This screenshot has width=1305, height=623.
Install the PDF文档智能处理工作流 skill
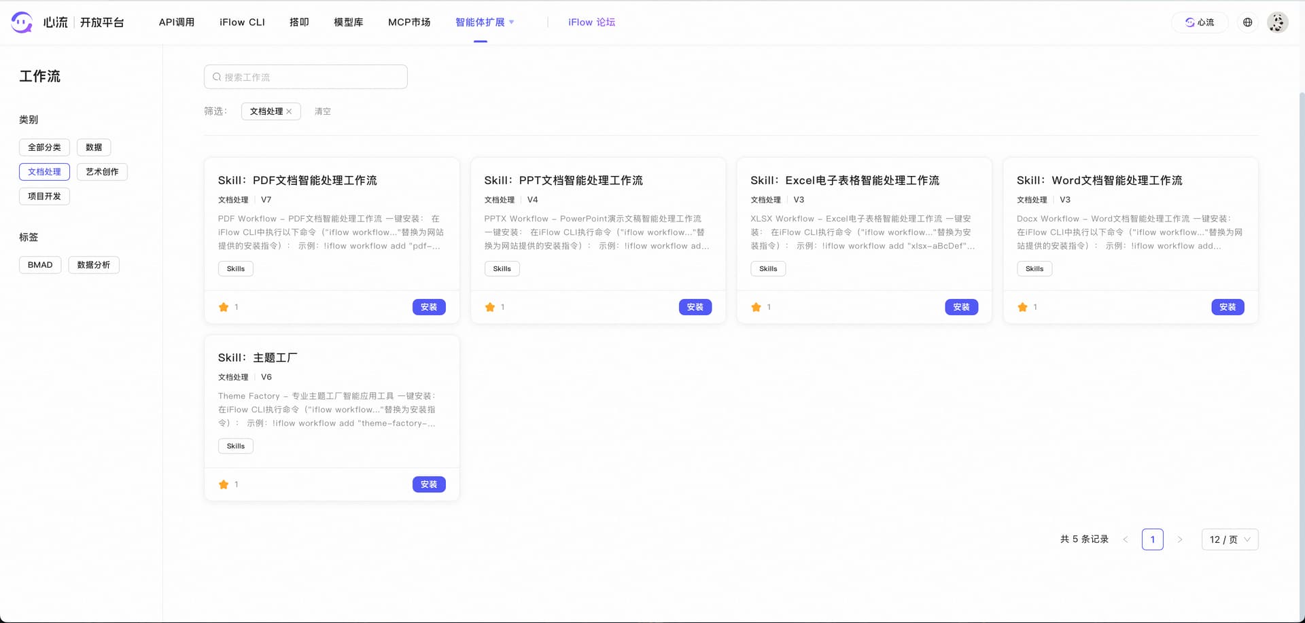pos(429,307)
